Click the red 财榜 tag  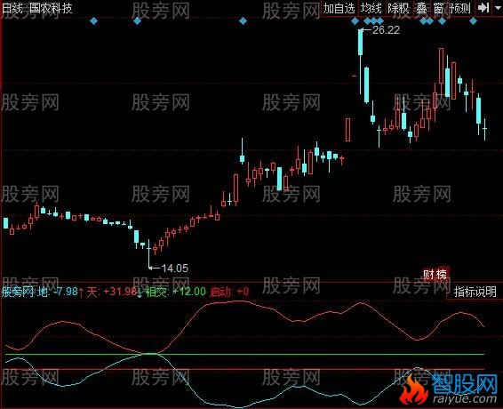point(435,275)
